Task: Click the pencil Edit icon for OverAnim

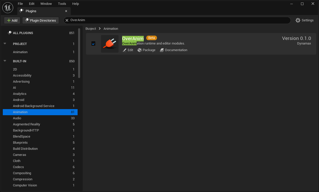Action: [125, 50]
